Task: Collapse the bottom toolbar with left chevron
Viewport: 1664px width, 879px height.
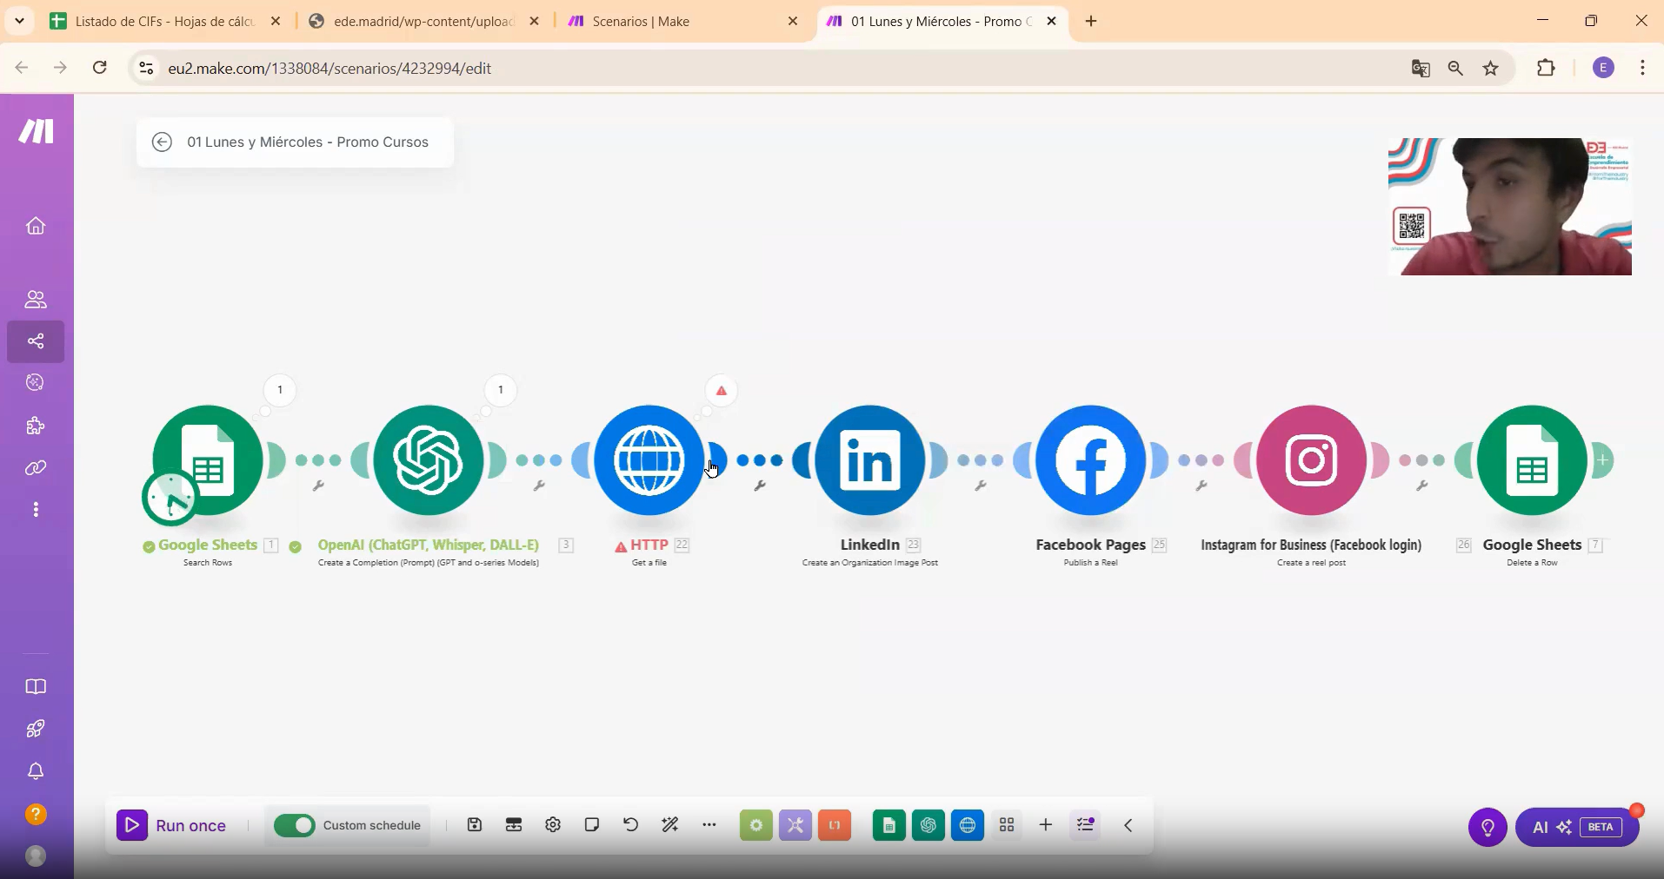Action: pos(1128,825)
